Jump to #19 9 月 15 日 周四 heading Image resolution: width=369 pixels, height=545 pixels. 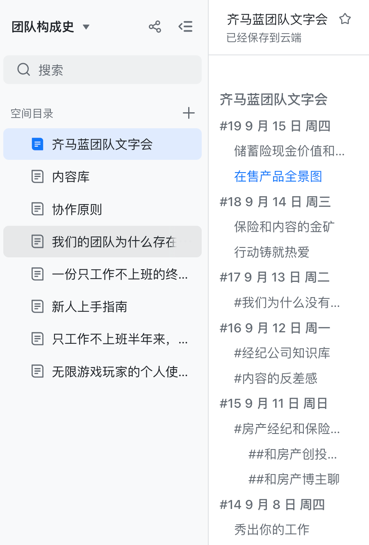(275, 126)
